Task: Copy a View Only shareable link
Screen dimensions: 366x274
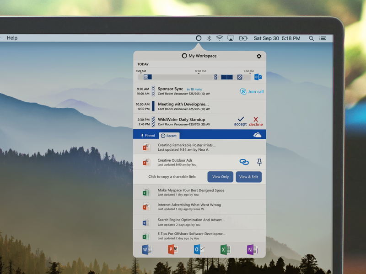Action: coord(221,177)
